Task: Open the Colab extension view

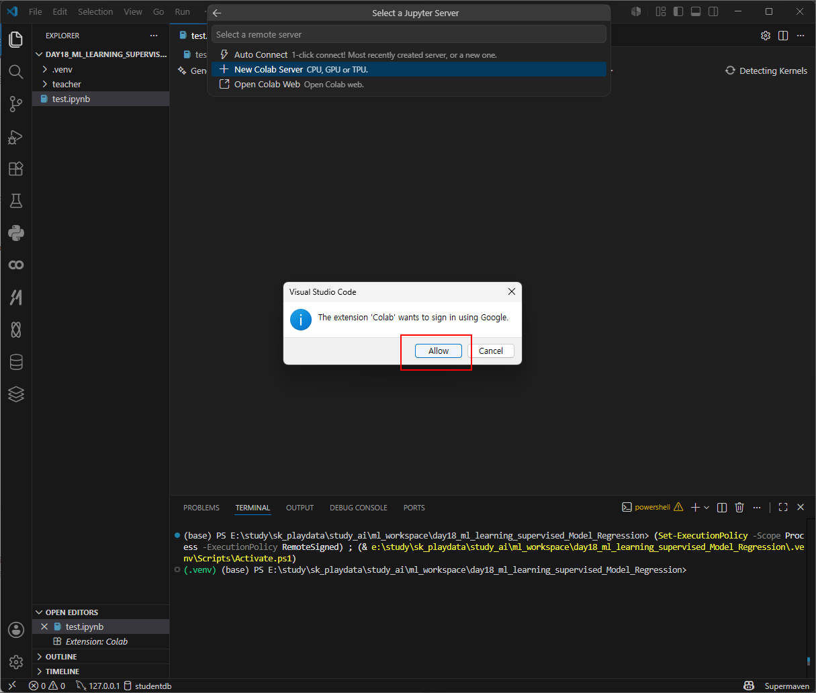Action: pyautogui.click(x=16, y=265)
